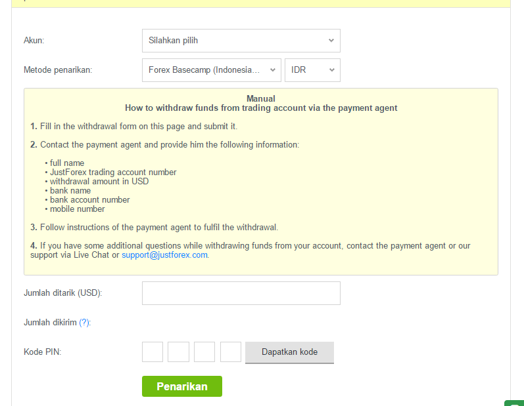Screen dimensions: 524x406
Task: Focus the Jumlah ditarik (USD) amount field
Action: 241,293
